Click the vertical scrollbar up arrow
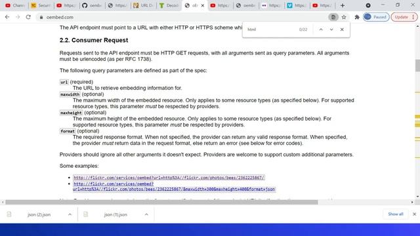The image size is (420, 236). pos(417,26)
